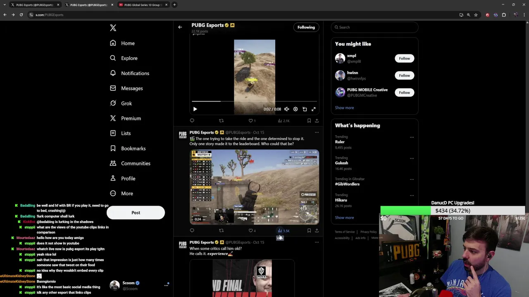Open top video playback settings gear

coord(295,109)
